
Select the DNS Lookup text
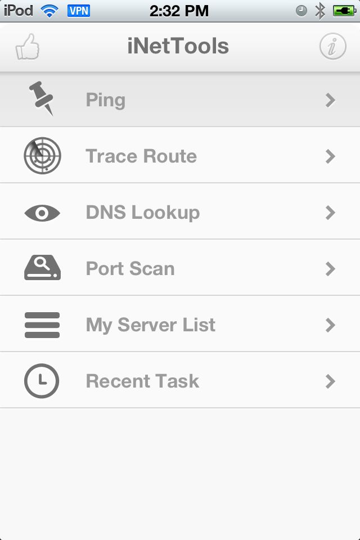[143, 213]
